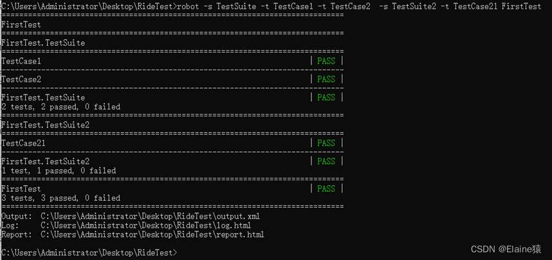Screen dimensions: 552x260
Task: Click the FirstTest.TestSuite header line
Action: (43, 43)
